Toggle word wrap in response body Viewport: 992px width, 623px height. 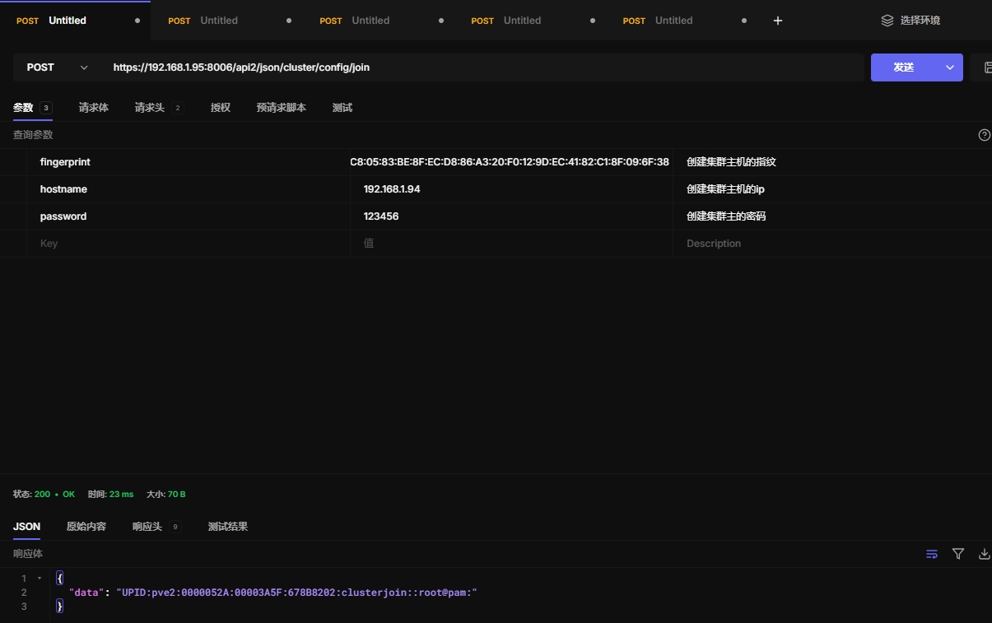[x=932, y=554]
